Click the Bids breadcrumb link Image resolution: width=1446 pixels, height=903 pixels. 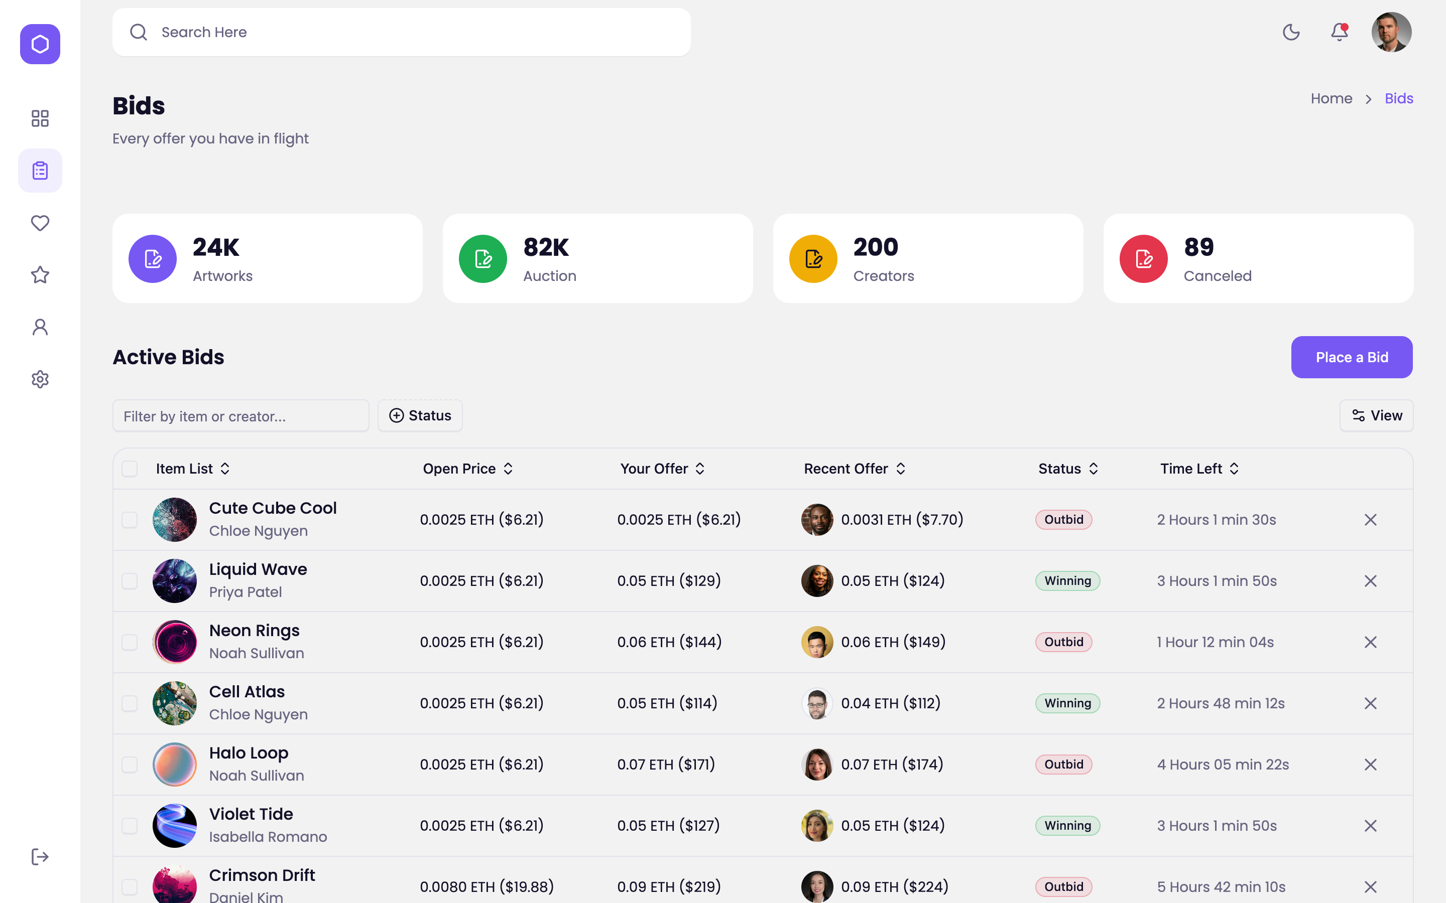[x=1399, y=98]
